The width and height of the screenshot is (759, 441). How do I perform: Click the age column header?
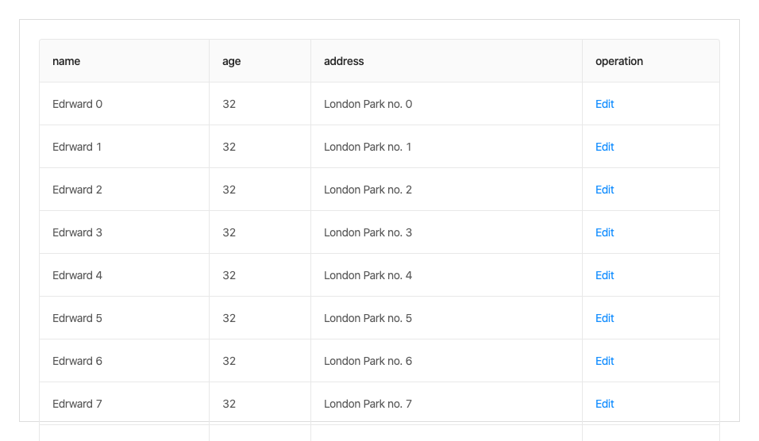click(x=231, y=61)
